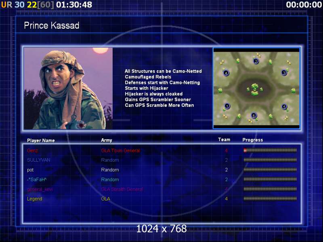The image size is (323, 242).
Task: Click 'Gains GPS Scrambler Sooner' line
Action: pyautogui.click(x=158, y=100)
